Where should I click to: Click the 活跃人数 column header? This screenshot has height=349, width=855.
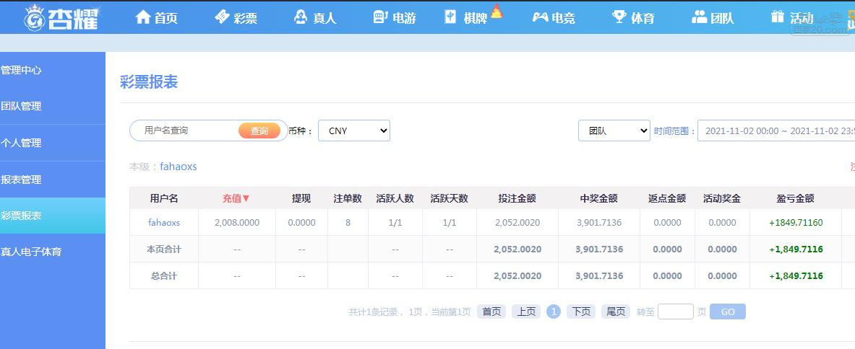point(395,198)
